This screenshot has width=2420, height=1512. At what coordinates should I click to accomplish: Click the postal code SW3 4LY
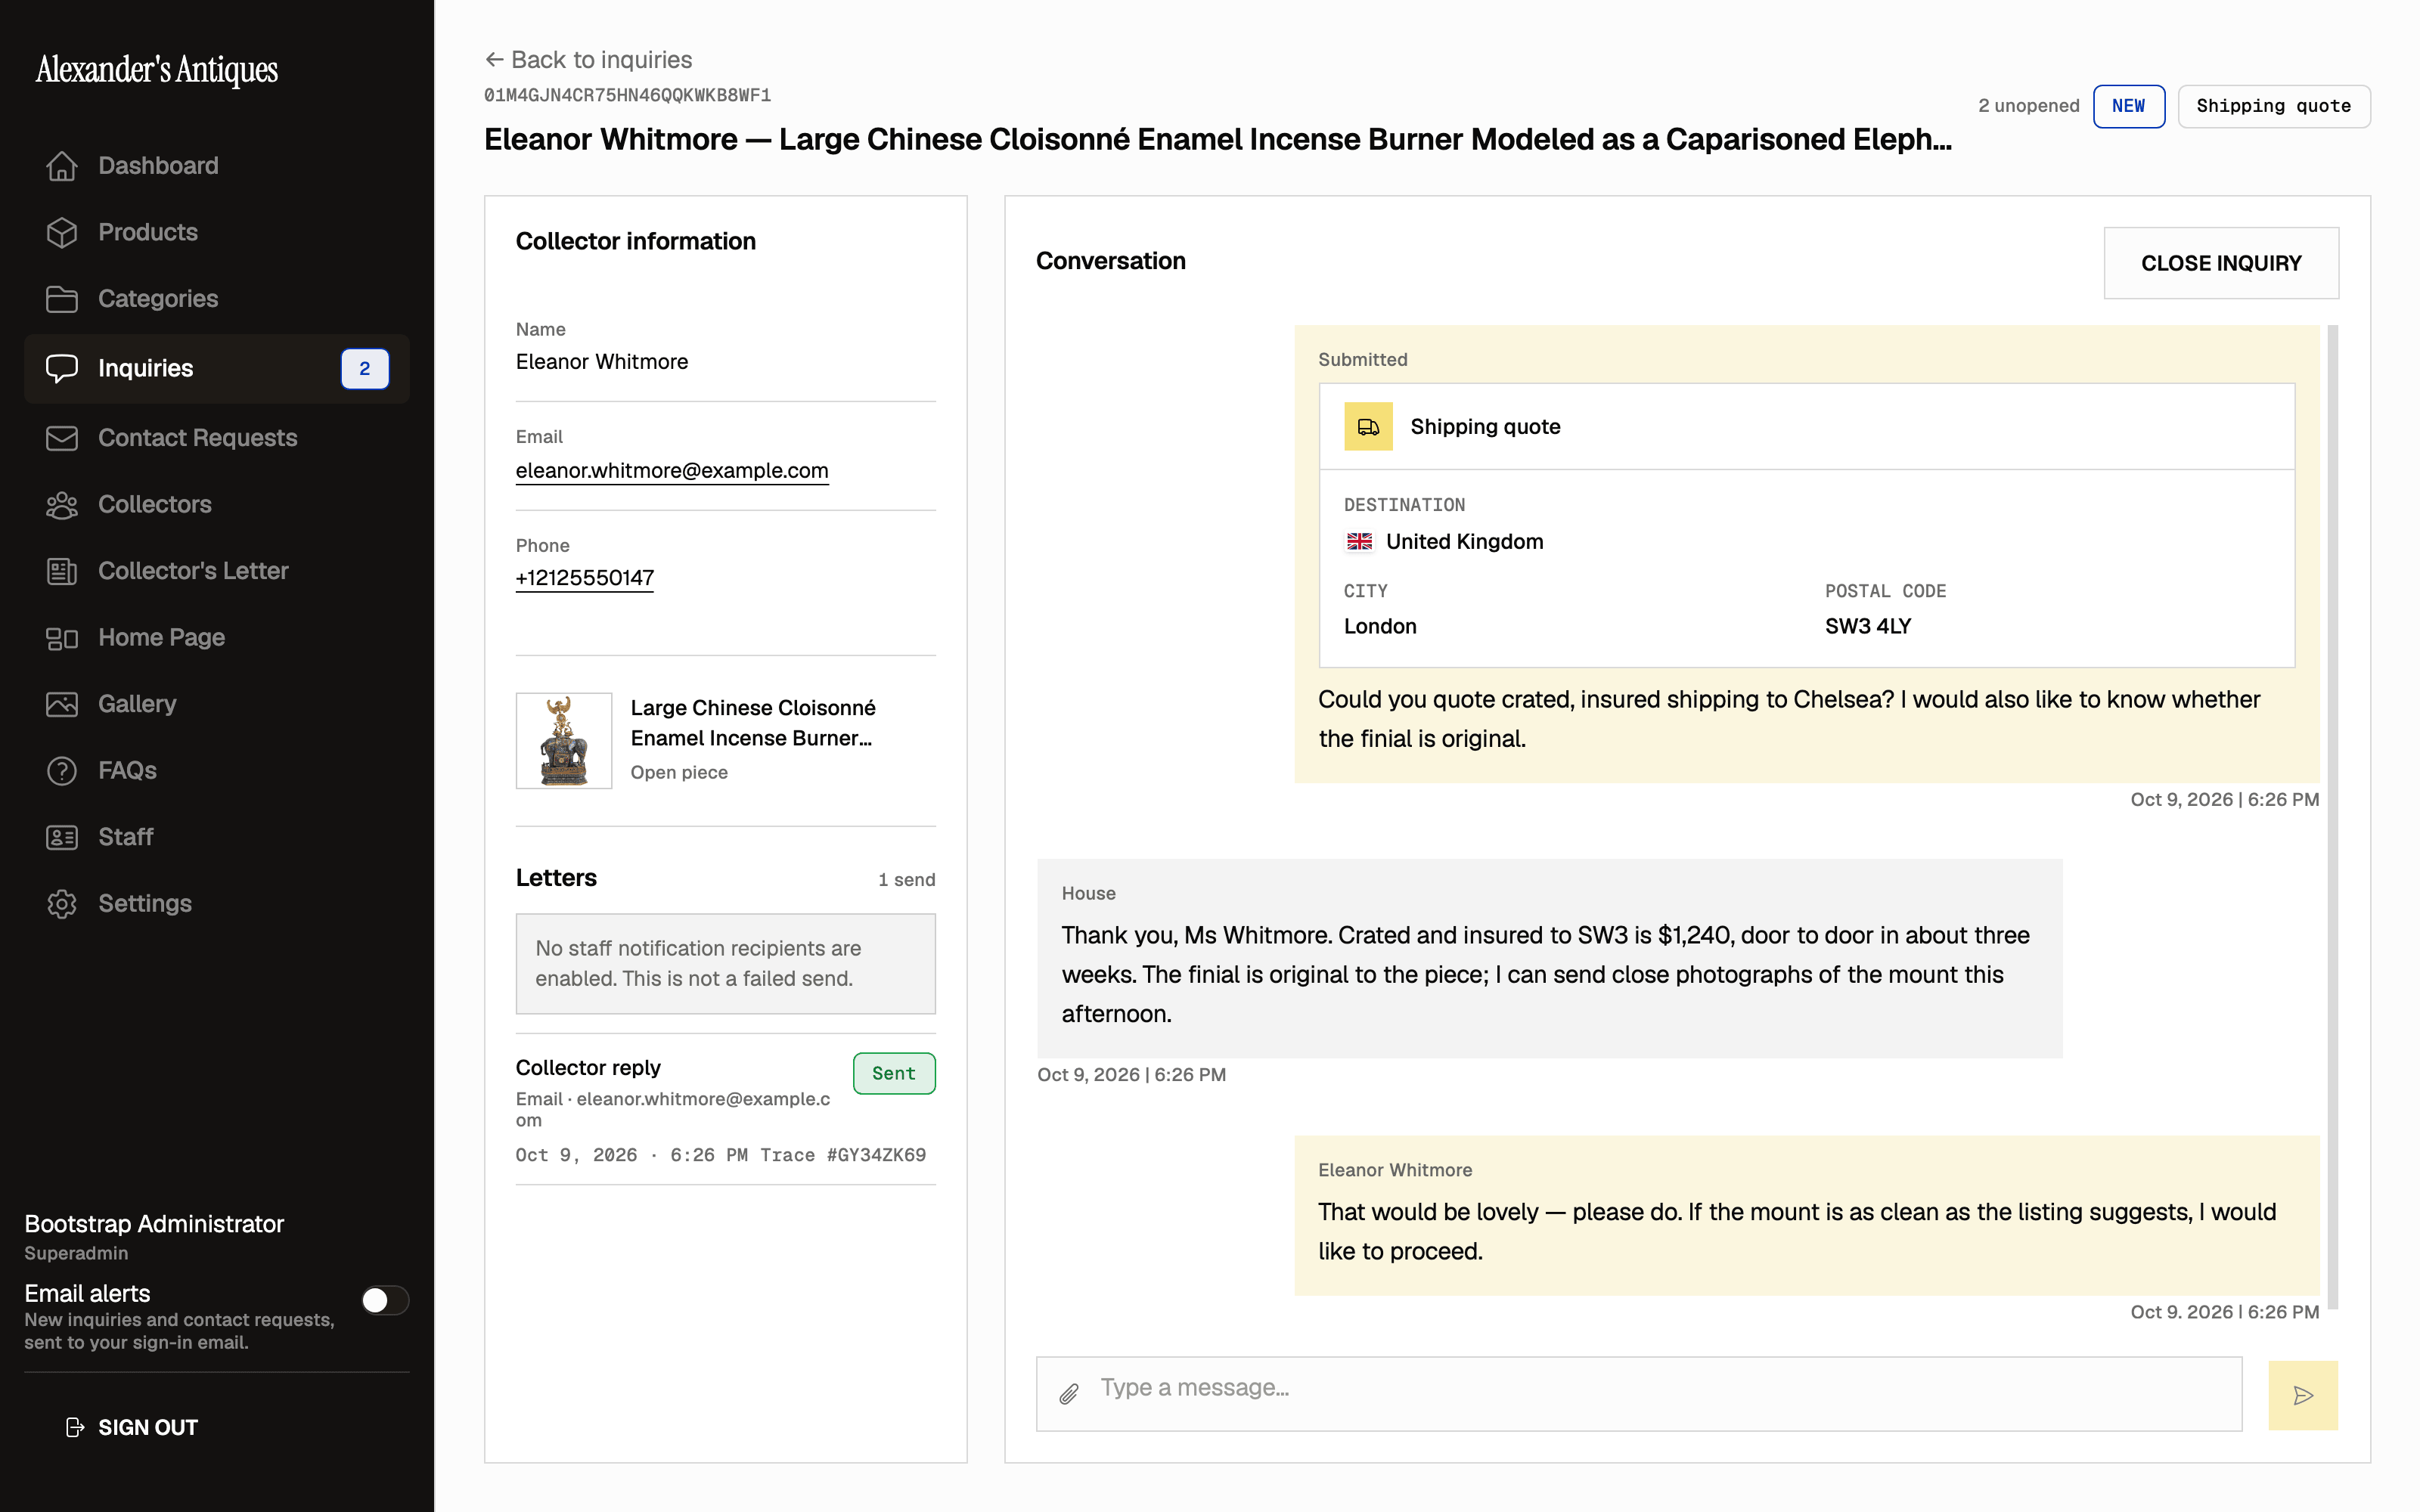click(1868, 627)
